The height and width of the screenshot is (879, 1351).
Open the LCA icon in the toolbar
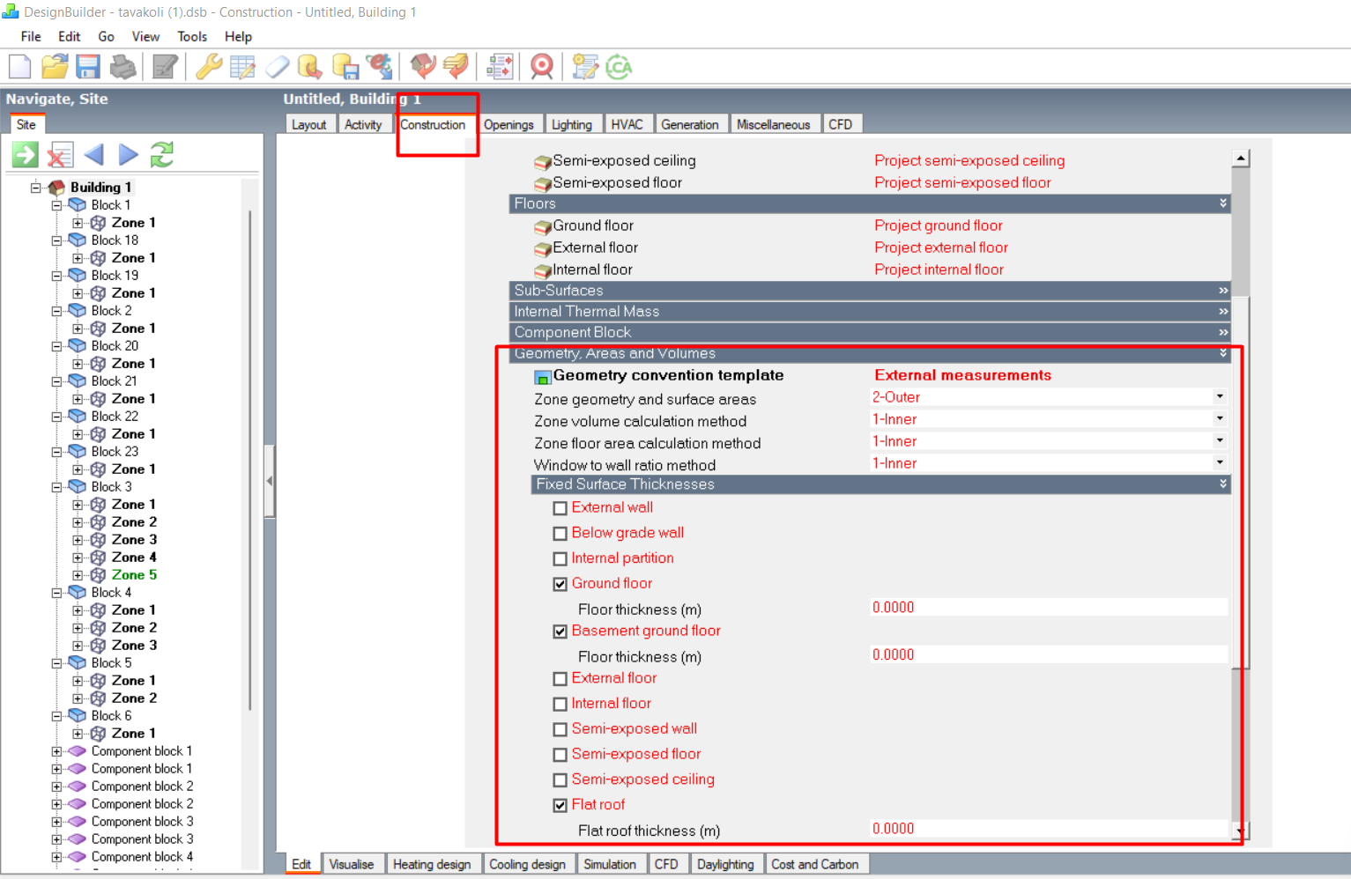coord(620,67)
